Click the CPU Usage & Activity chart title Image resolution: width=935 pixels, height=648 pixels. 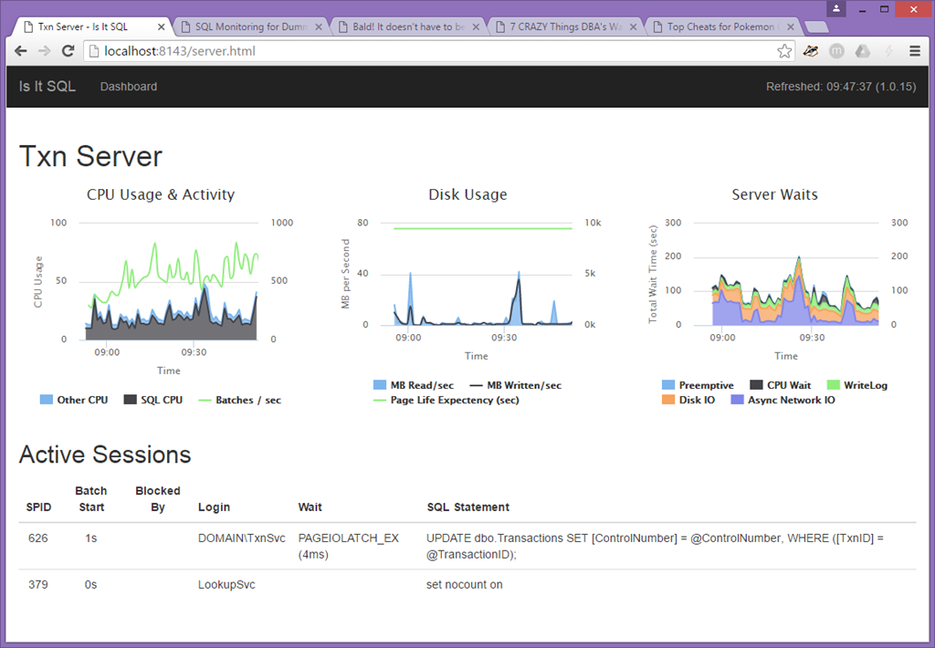click(161, 195)
